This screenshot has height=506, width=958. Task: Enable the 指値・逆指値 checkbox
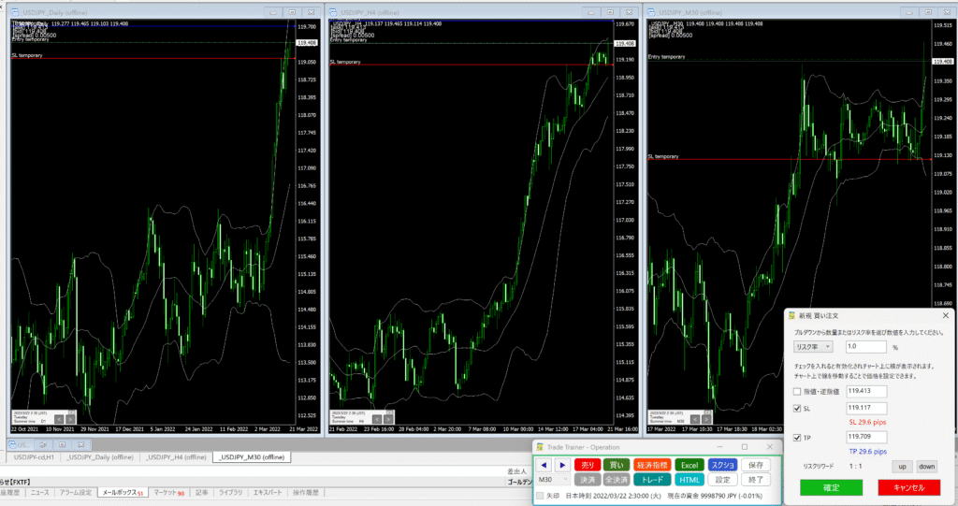point(797,391)
